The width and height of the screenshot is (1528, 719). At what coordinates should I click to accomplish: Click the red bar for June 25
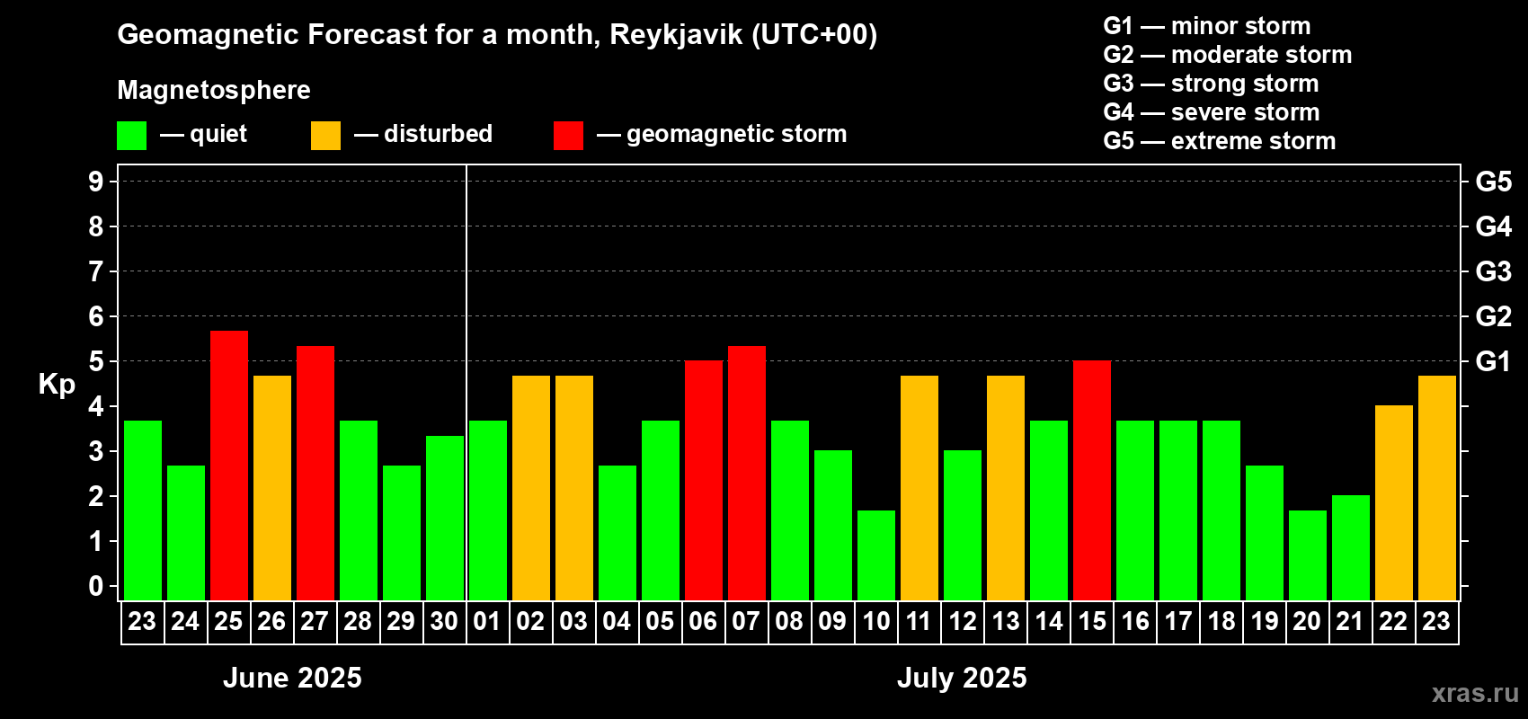coord(229,466)
